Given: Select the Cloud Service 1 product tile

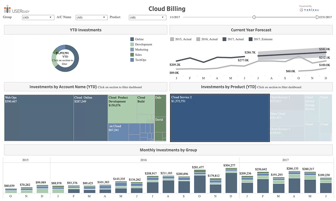Looking at the screenshot, I should (x=287, y=134).
